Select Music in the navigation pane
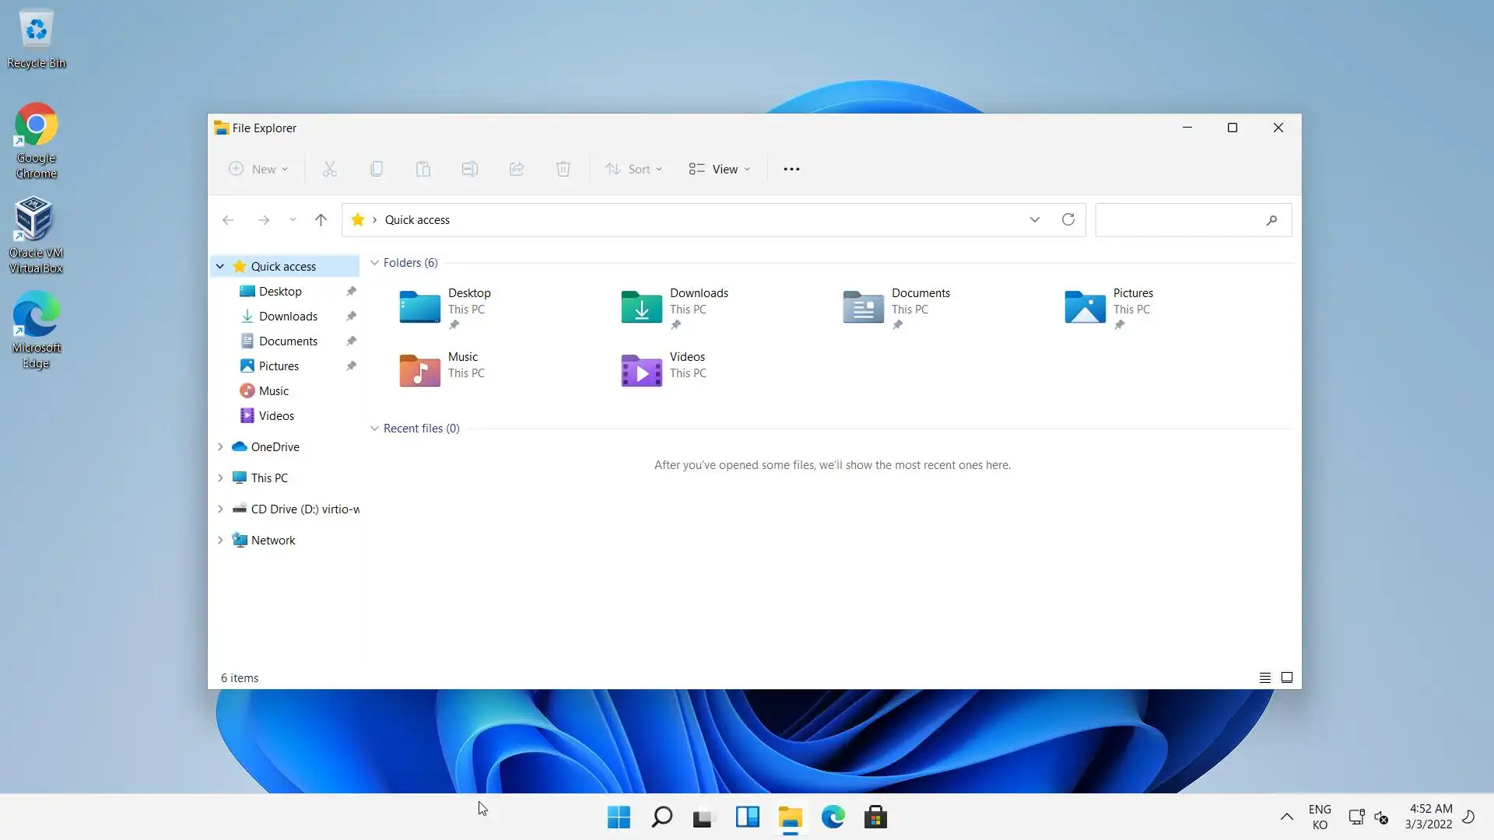Viewport: 1494px width, 840px height. pos(273,390)
